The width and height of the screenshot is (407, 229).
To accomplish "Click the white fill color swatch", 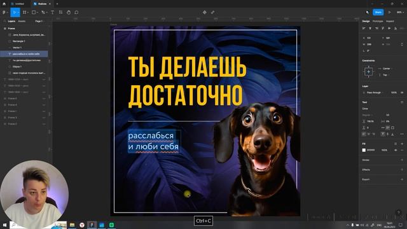I will [364, 150].
